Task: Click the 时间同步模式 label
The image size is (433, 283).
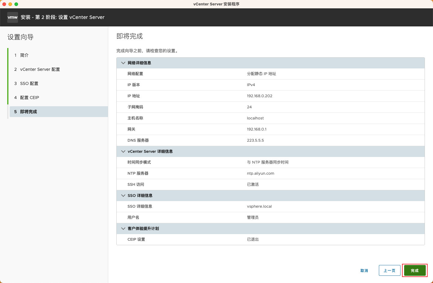Action: [x=139, y=162]
